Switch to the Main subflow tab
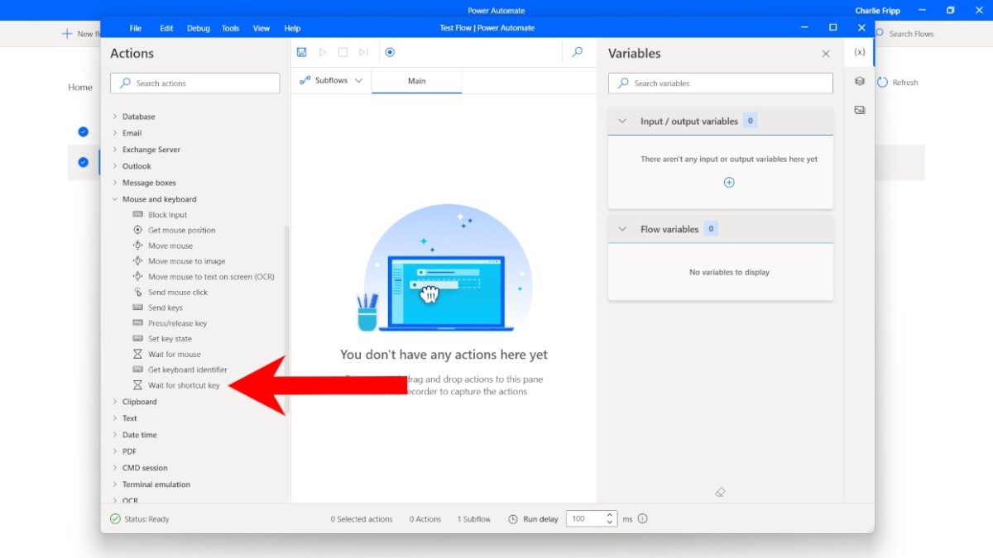Screen dimensions: 993x558 (416, 80)
